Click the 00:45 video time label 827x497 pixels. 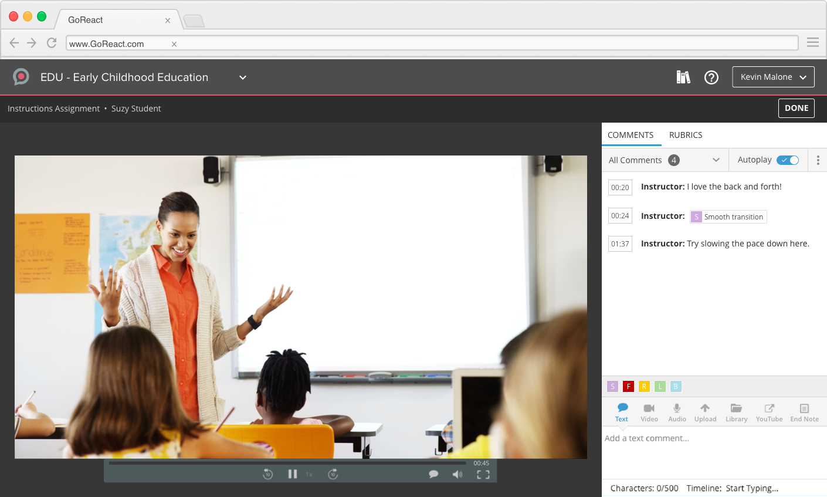point(481,464)
